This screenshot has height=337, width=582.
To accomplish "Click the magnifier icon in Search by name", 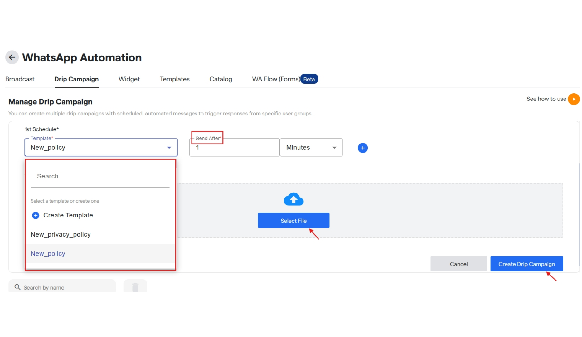I will 17,287.
